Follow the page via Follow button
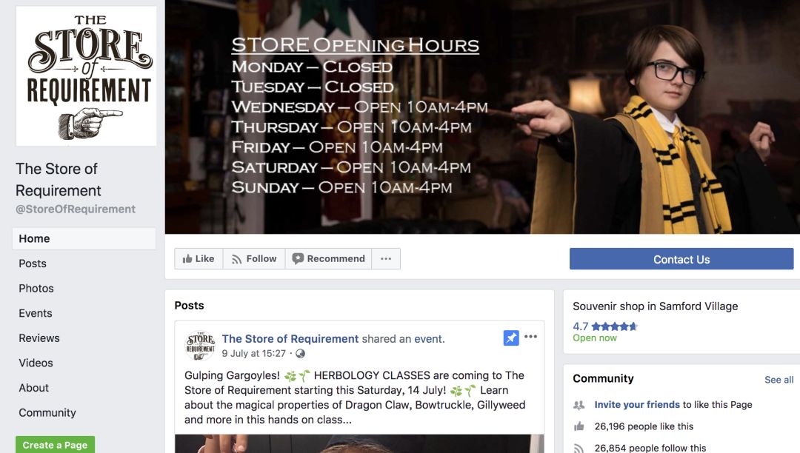Viewport: 800px width, 453px height. pyautogui.click(x=254, y=259)
